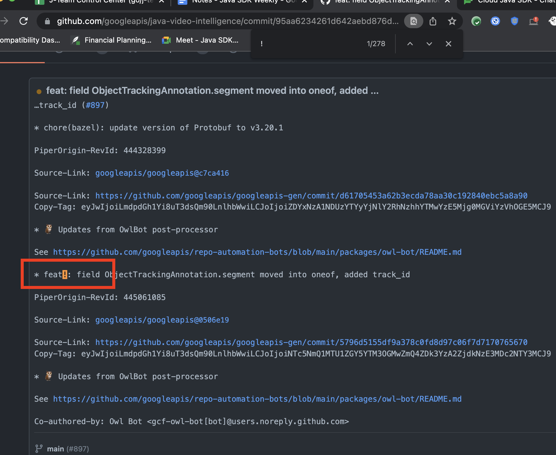Click first Updates from OwlBot post-processor line
This screenshot has height=455, width=556.
tap(126, 230)
